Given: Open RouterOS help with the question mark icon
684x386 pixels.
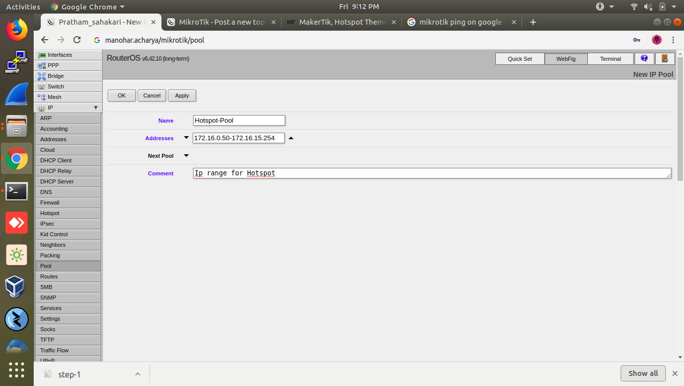Looking at the screenshot, I should point(644,59).
